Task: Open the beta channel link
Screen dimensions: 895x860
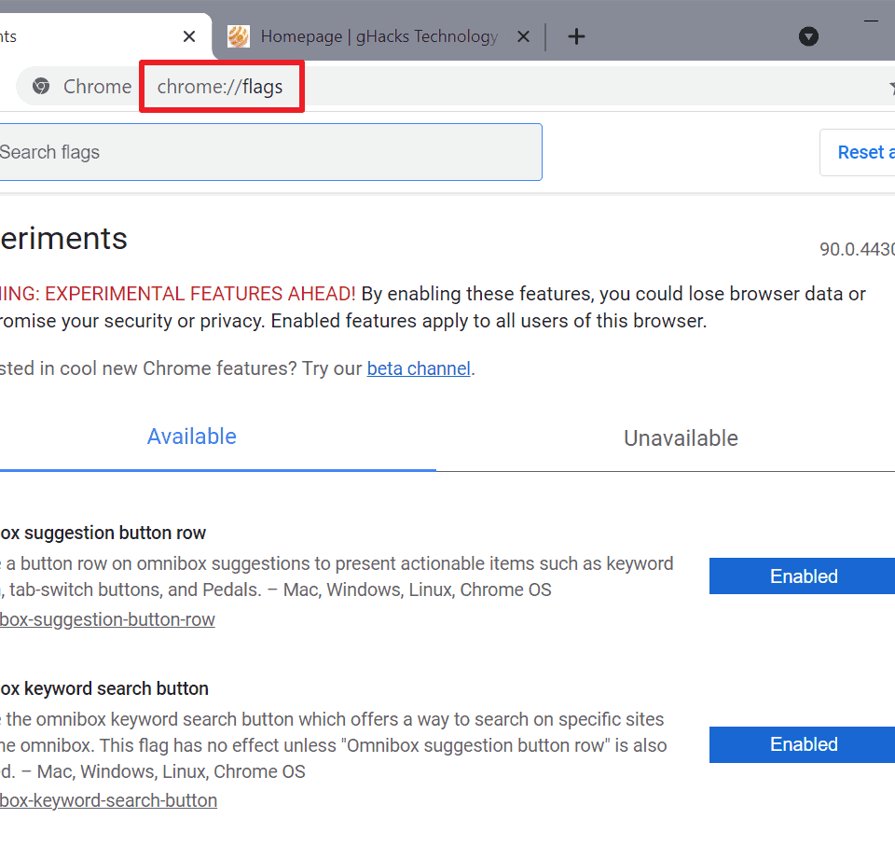Action: [419, 368]
